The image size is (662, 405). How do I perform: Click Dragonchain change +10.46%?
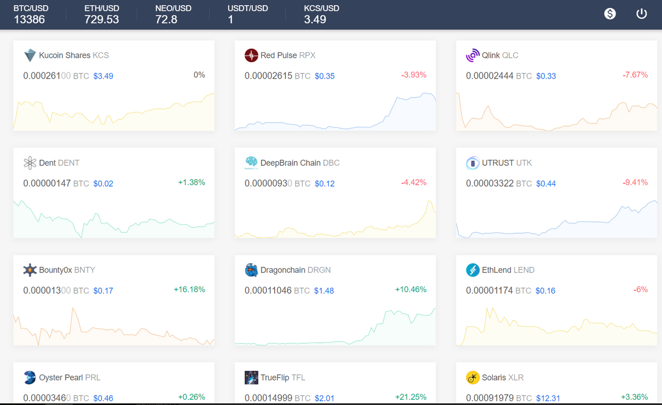(411, 290)
